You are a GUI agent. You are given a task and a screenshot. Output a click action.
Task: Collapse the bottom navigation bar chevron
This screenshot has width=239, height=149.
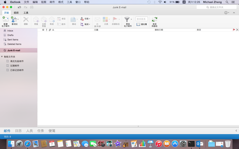236,131
